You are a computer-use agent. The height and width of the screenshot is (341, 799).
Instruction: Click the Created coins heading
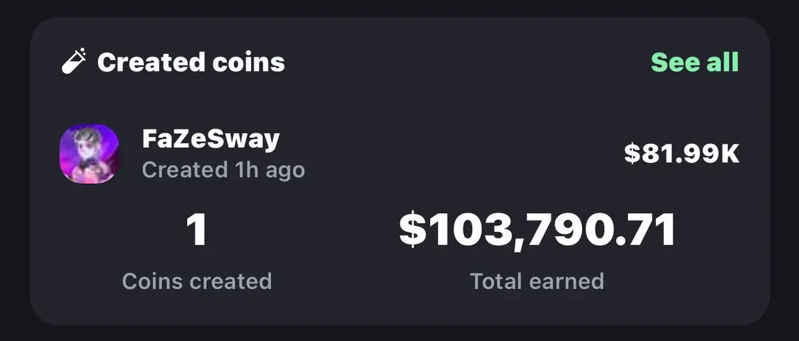pyautogui.click(x=191, y=63)
